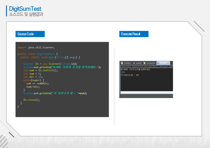The width and height of the screenshot is (210, 148).
Task: Click the terminated DigitSumTest status line
Action: pyautogui.click(x=147, y=67)
